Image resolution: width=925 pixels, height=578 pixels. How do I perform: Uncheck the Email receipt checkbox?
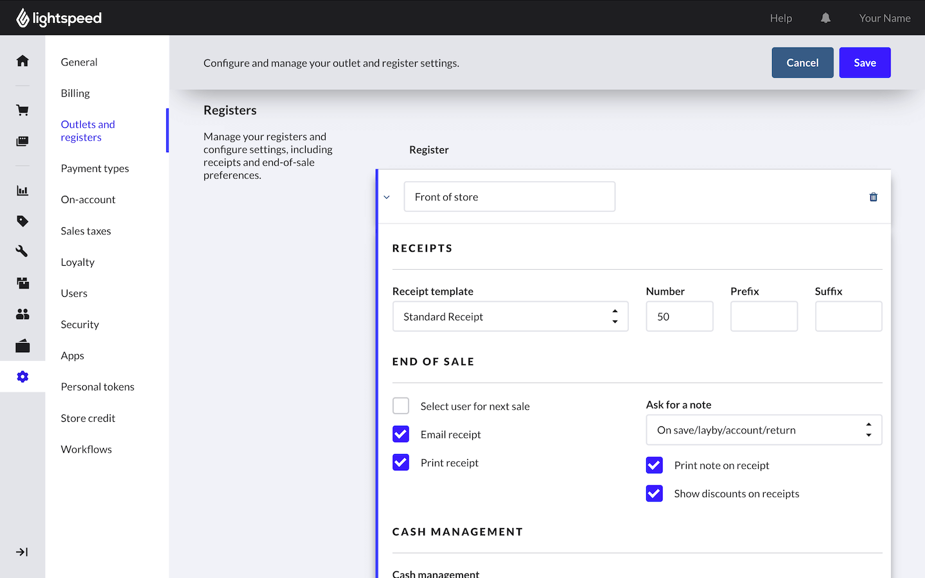[x=401, y=434]
